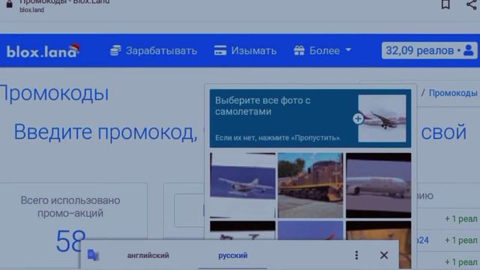Expand the Более dropdown arrow
Image resolution: width=480 pixels, height=270 pixels.
pyautogui.click(x=348, y=50)
